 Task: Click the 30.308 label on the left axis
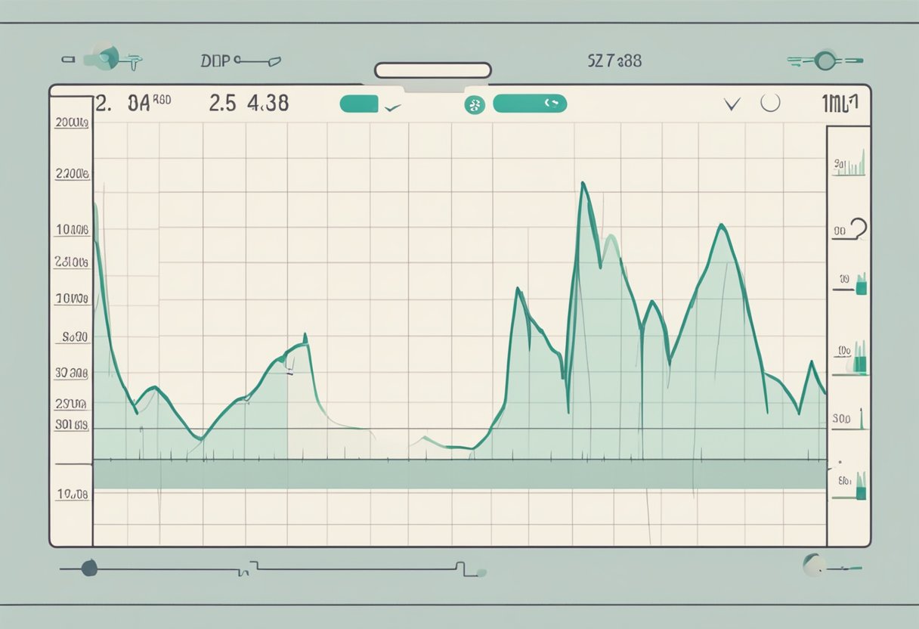point(71,373)
